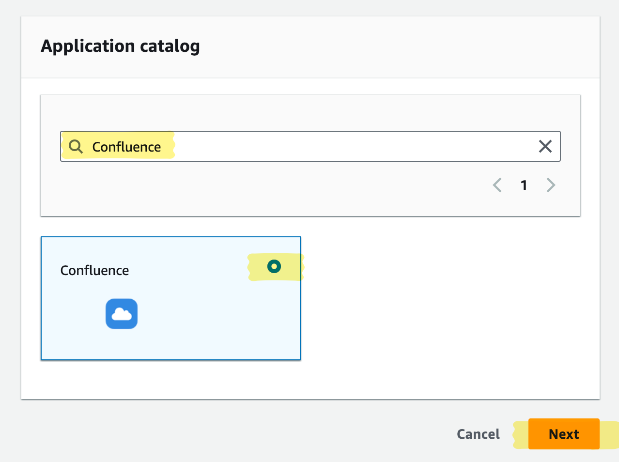This screenshot has width=619, height=462.
Task: Click the right pagination chevron
Action: (550, 185)
